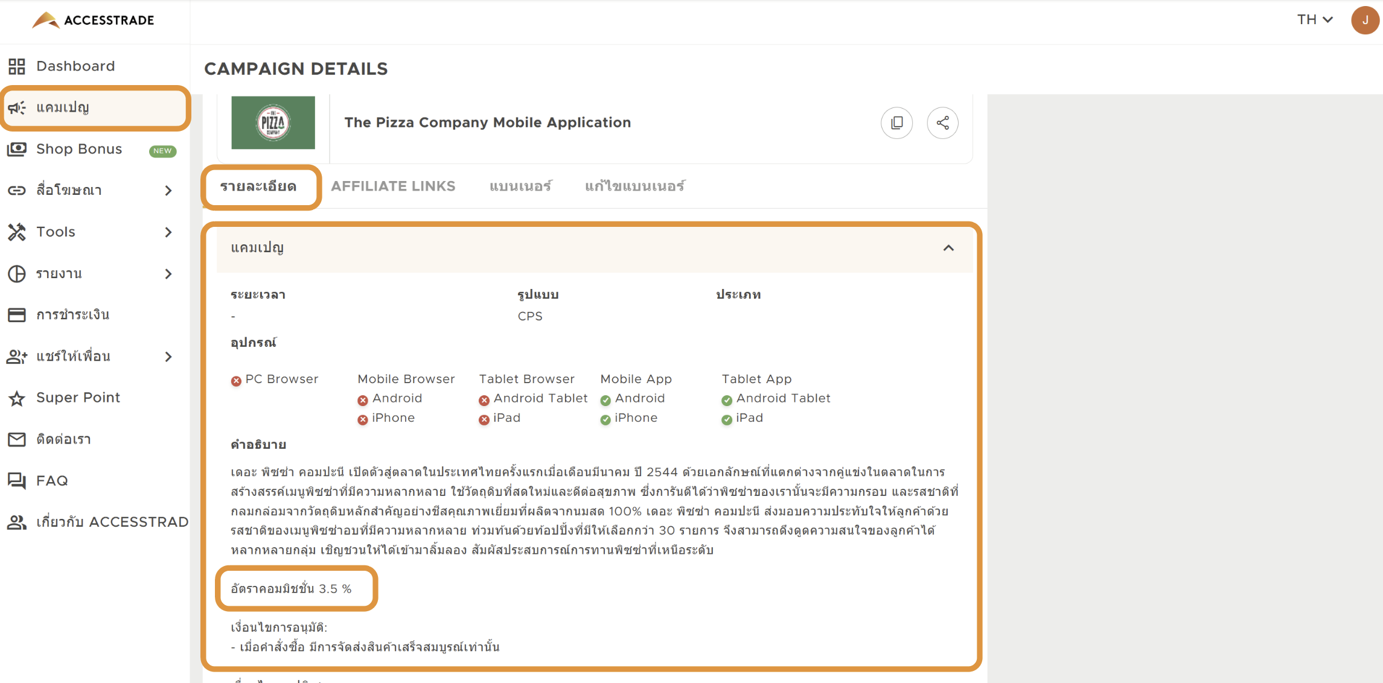Screen dimensions: 1383x683
Task: Click the share campaign icon
Action: tap(943, 123)
